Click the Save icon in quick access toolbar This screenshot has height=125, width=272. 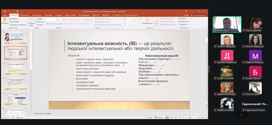pyautogui.click(x=5, y=11)
